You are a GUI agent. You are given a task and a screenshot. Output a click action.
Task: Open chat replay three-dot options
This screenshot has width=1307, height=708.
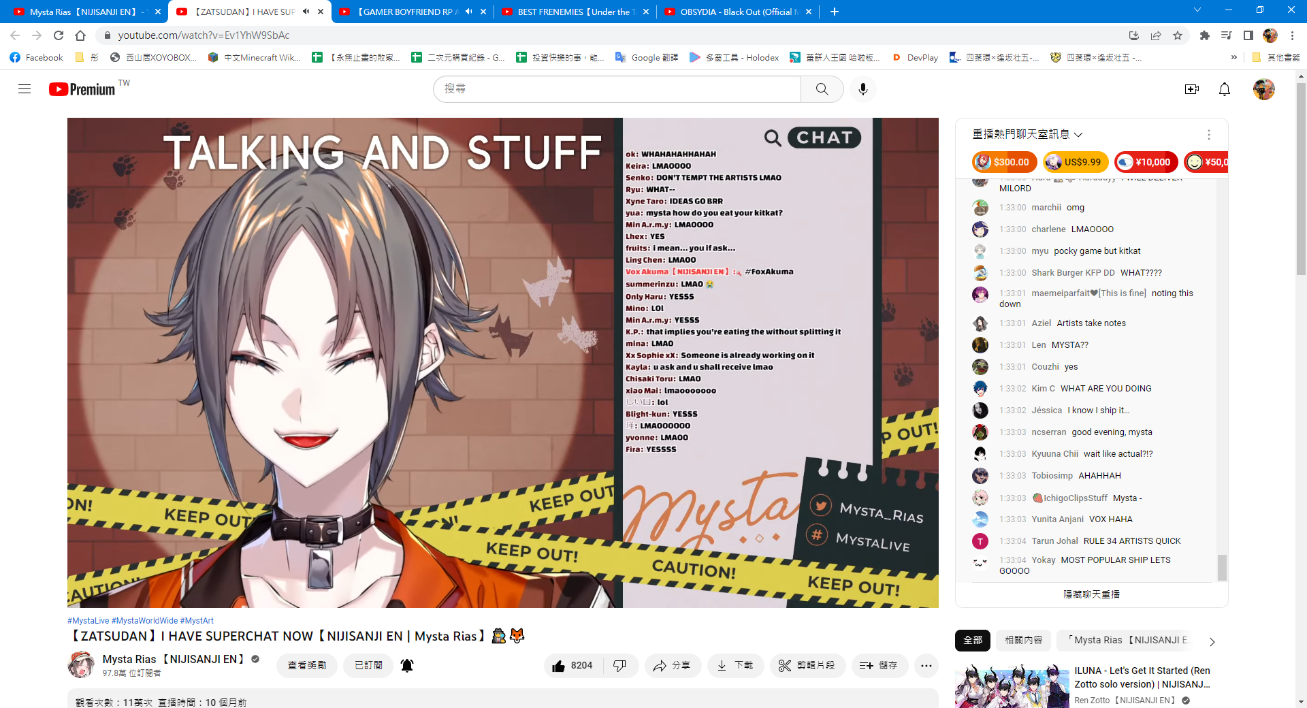click(x=1209, y=135)
